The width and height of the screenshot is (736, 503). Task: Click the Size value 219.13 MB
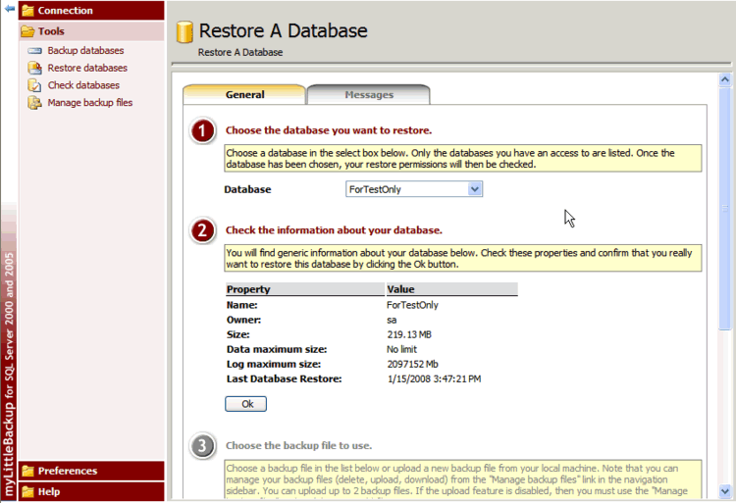pyautogui.click(x=409, y=334)
